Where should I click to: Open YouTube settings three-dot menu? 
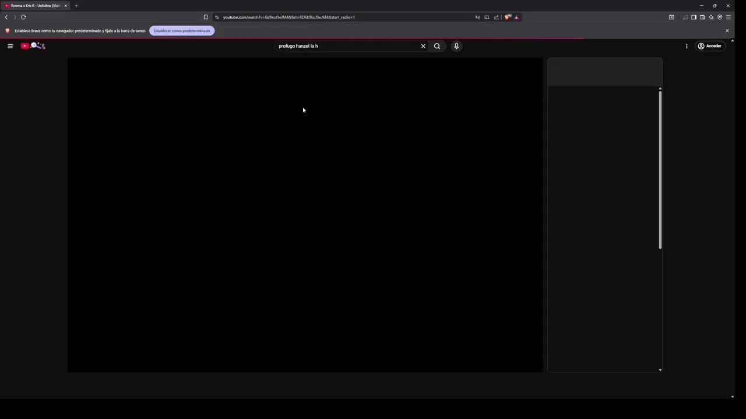point(687,46)
